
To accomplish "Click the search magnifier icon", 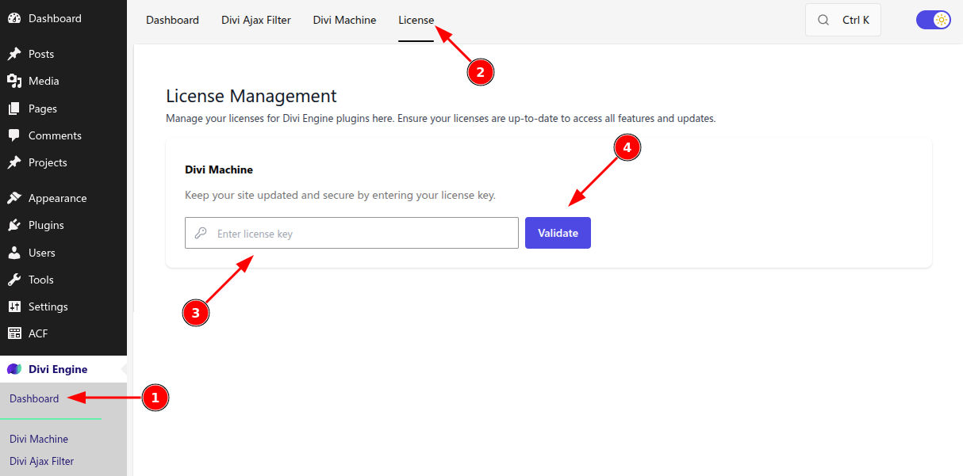I will [x=823, y=20].
